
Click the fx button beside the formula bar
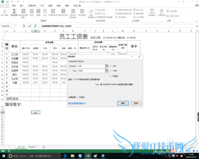(x=35, y=26)
